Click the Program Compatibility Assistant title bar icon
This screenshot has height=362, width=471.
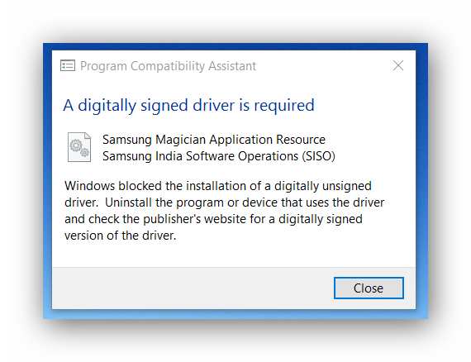point(68,65)
